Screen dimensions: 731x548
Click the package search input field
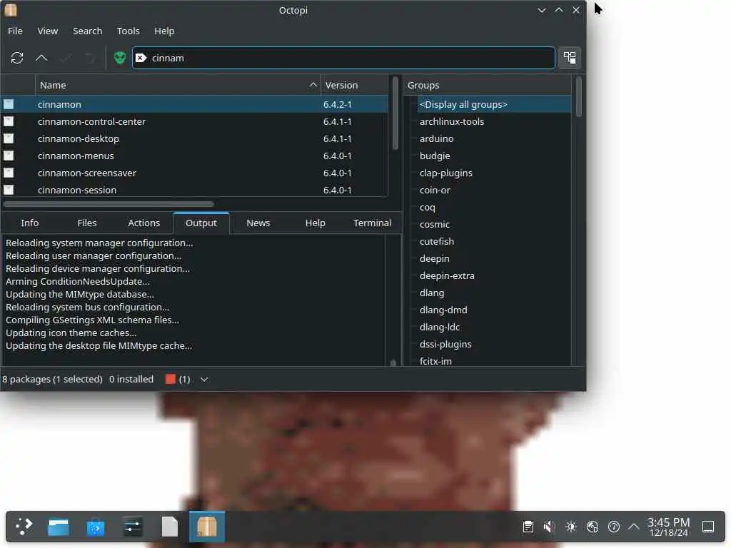click(343, 58)
